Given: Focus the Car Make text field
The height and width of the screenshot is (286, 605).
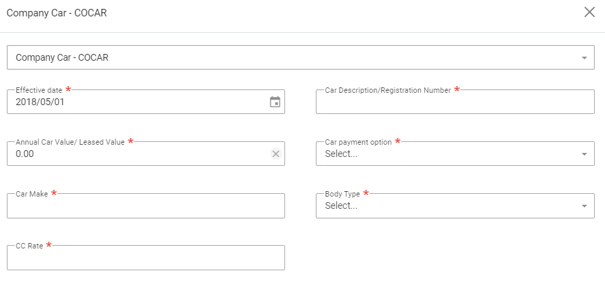Looking at the screenshot, I should (145, 207).
